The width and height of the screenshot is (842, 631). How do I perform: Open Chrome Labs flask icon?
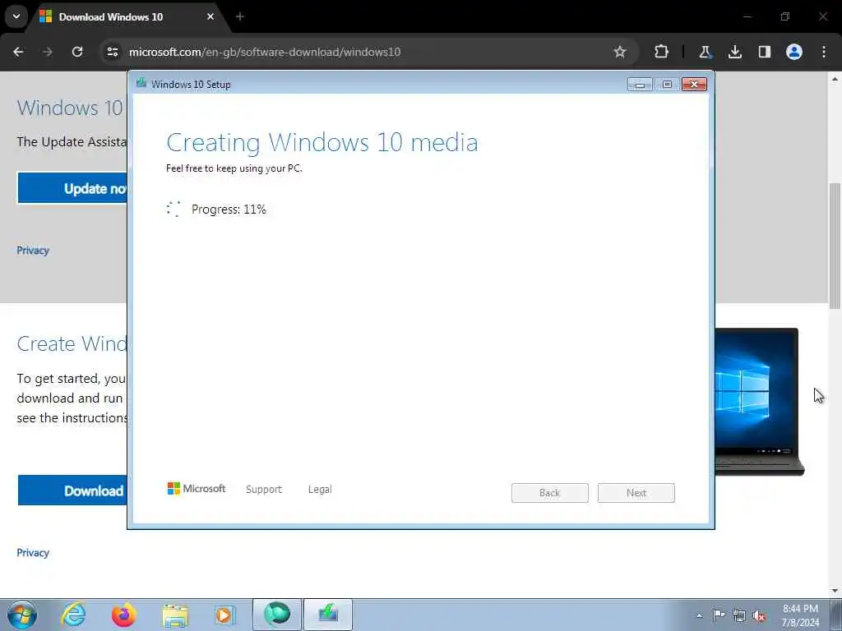[705, 52]
